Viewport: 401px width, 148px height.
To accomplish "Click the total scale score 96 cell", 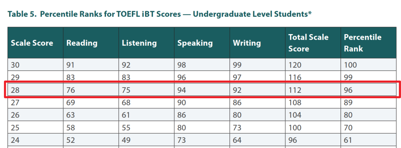I will click(313, 140).
